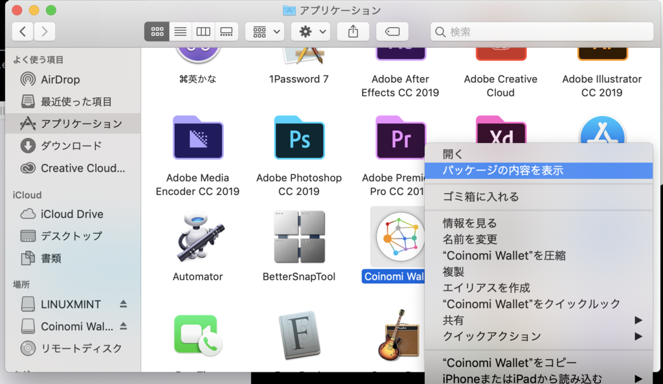
Task: Click the Edit Tags toolbar button
Action: [x=392, y=32]
